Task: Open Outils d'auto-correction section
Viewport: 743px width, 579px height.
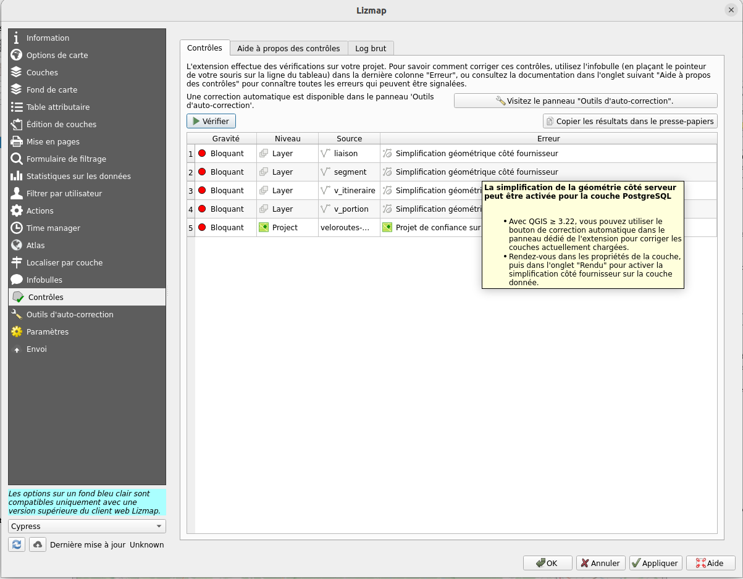Action: tap(87, 314)
